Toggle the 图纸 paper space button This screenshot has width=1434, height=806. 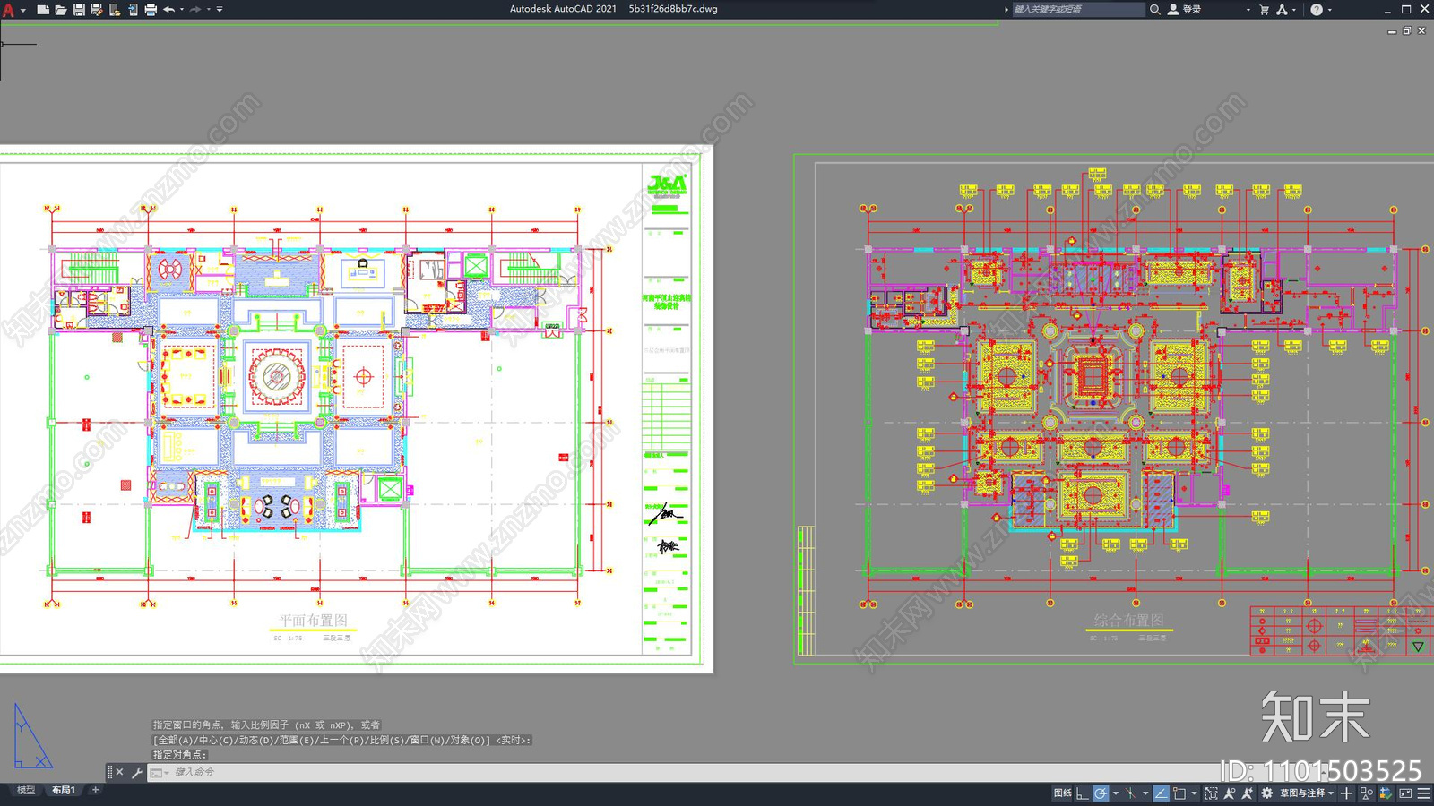coord(1063,793)
